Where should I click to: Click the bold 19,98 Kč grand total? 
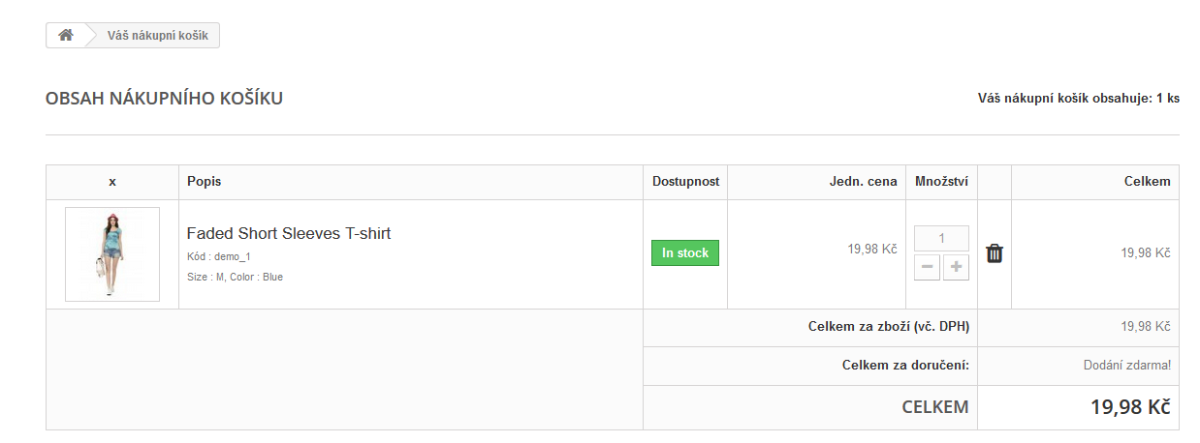(x=1130, y=407)
